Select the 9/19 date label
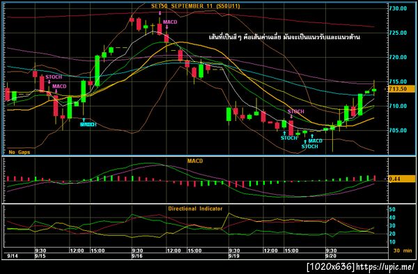This screenshot has width=418, height=274. pyautogui.click(x=234, y=256)
